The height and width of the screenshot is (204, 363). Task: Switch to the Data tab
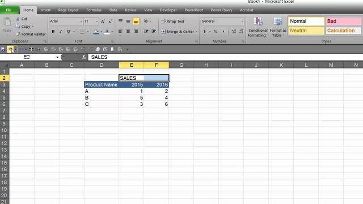click(x=113, y=10)
